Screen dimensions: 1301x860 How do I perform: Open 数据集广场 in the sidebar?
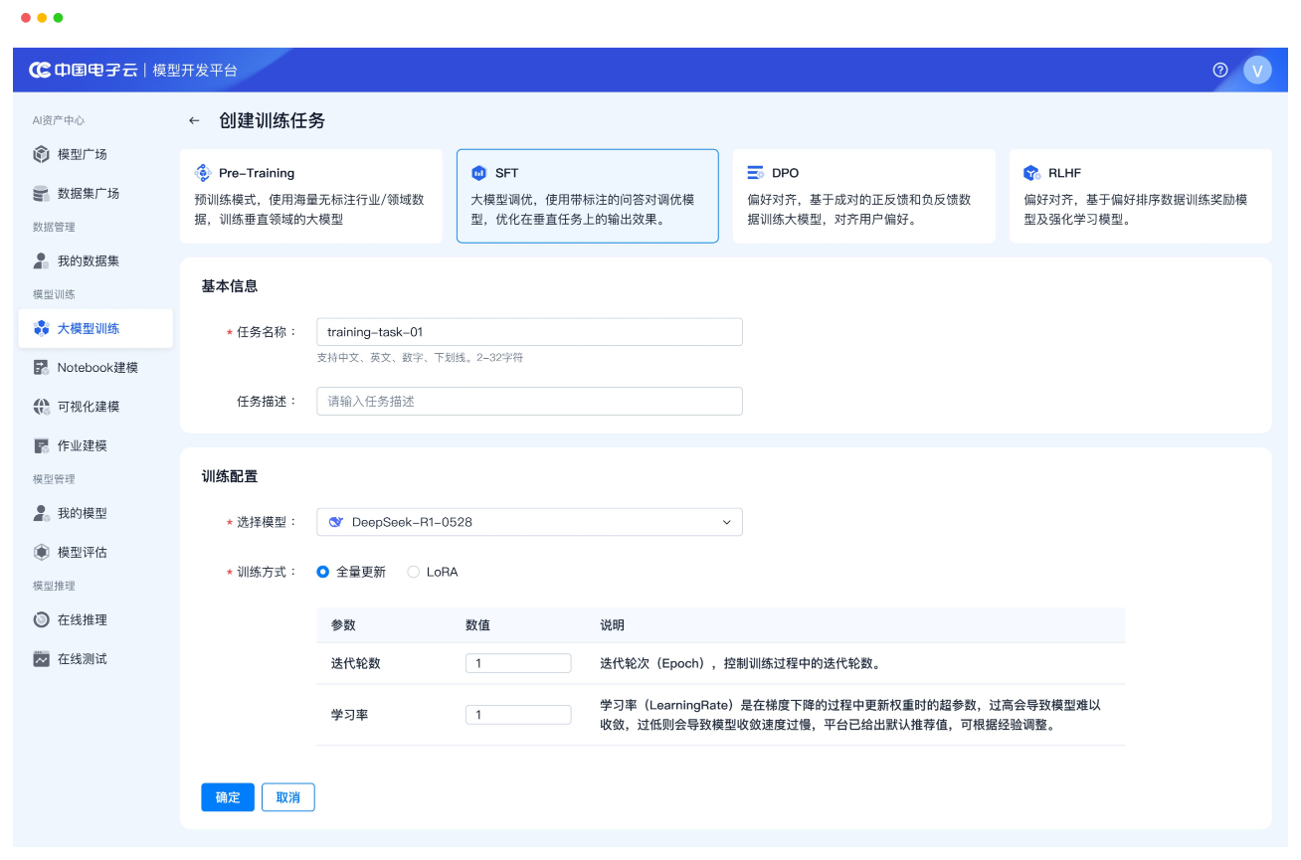[88, 193]
